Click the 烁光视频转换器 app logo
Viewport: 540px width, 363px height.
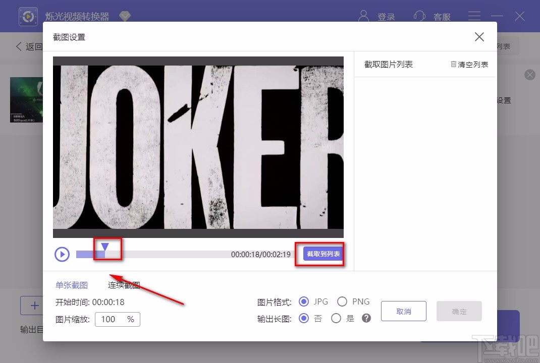coord(28,16)
